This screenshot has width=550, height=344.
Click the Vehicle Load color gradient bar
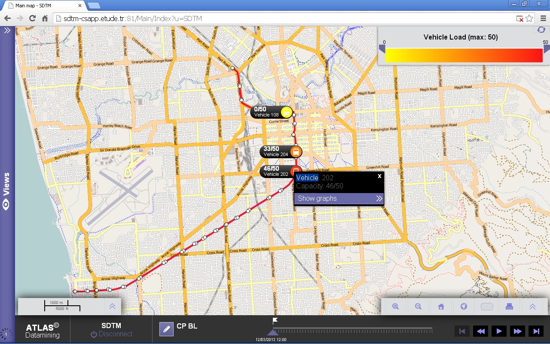coord(464,55)
